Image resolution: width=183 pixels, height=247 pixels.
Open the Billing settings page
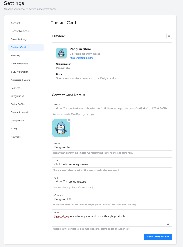click(14, 129)
